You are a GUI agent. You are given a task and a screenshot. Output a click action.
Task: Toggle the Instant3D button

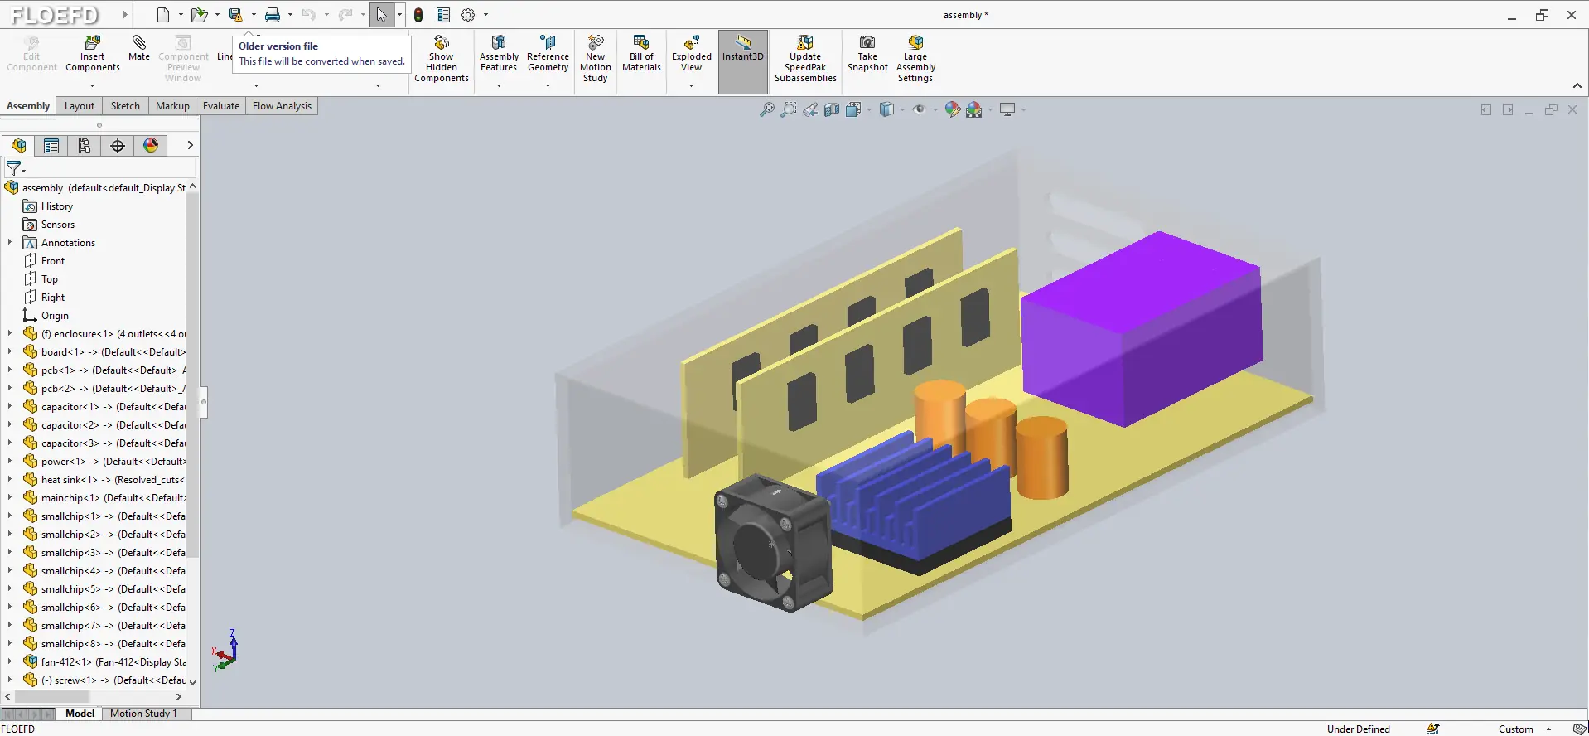click(x=742, y=61)
